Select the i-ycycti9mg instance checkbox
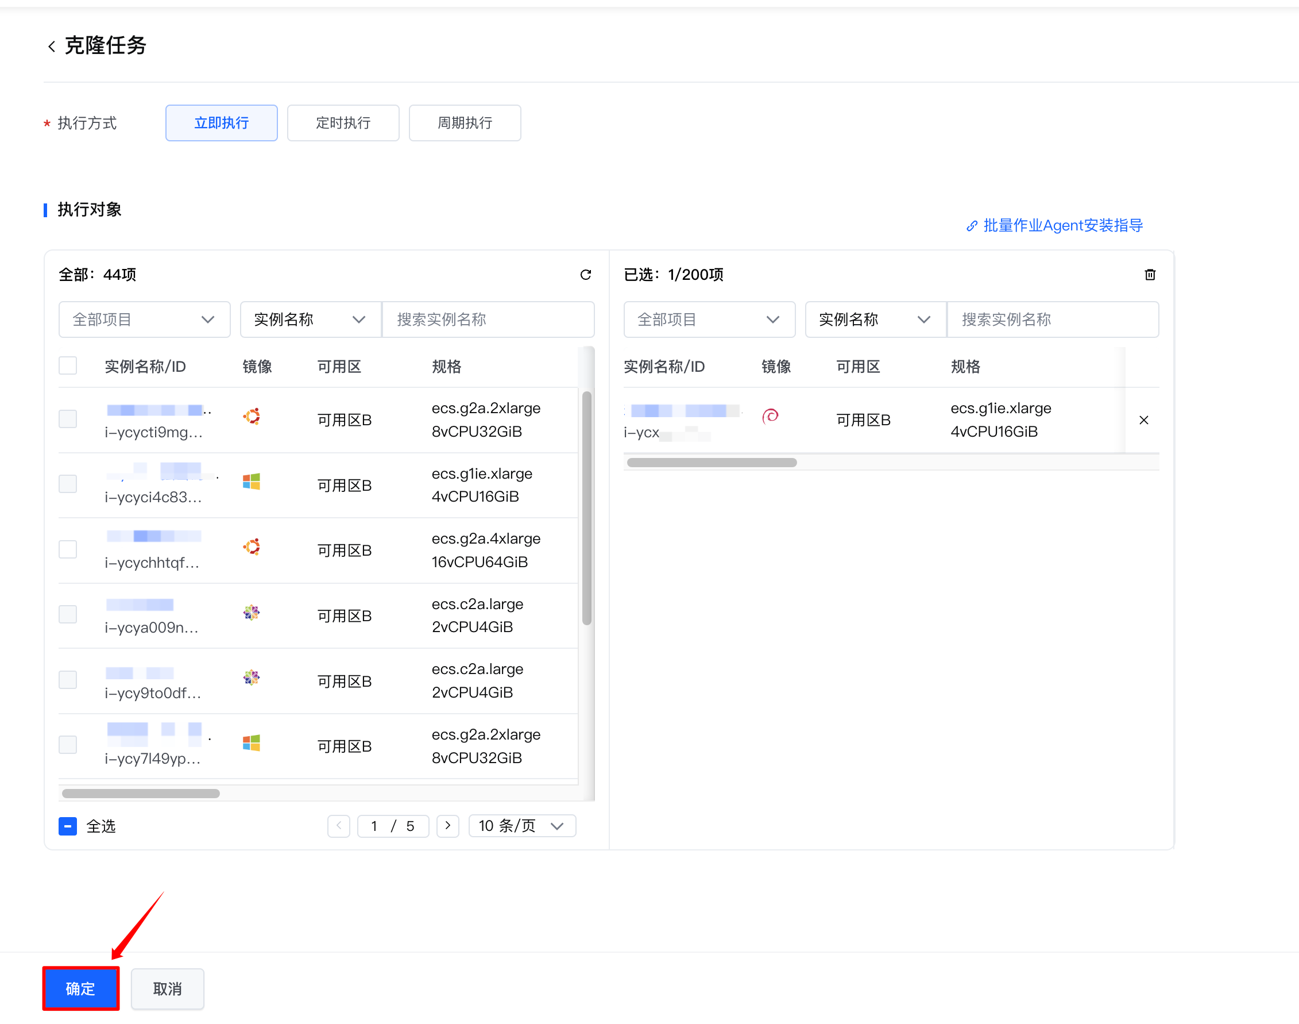This screenshot has height=1024, width=1299. point(68,419)
